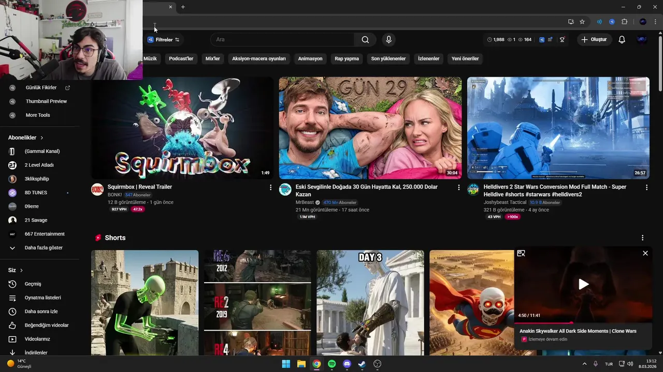Click the vidIQ extension icon in Chrome toolbar

click(x=612, y=22)
